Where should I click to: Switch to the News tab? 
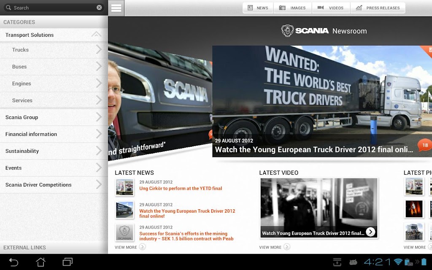(258, 8)
